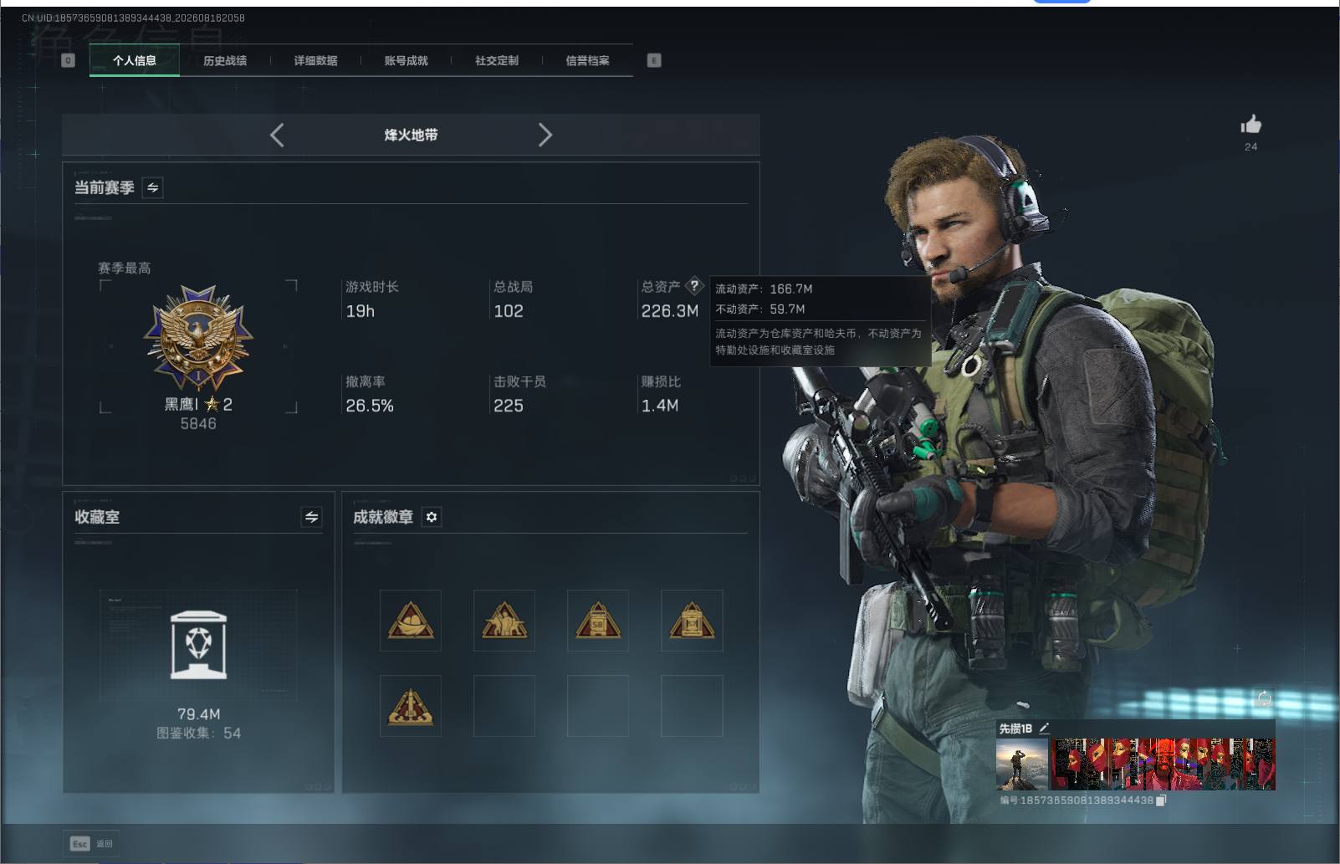Screen dimensions: 1340x864
Task: Click the 不动资产: 59.7M tooltip line
Action: click(760, 309)
